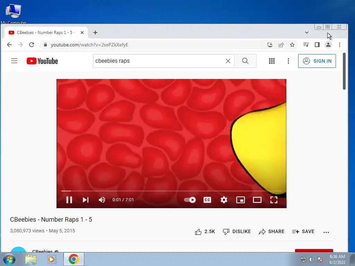The height and width of the screenshot is (266, 355).
Task: Clear the search query
Action: (228, 61)
